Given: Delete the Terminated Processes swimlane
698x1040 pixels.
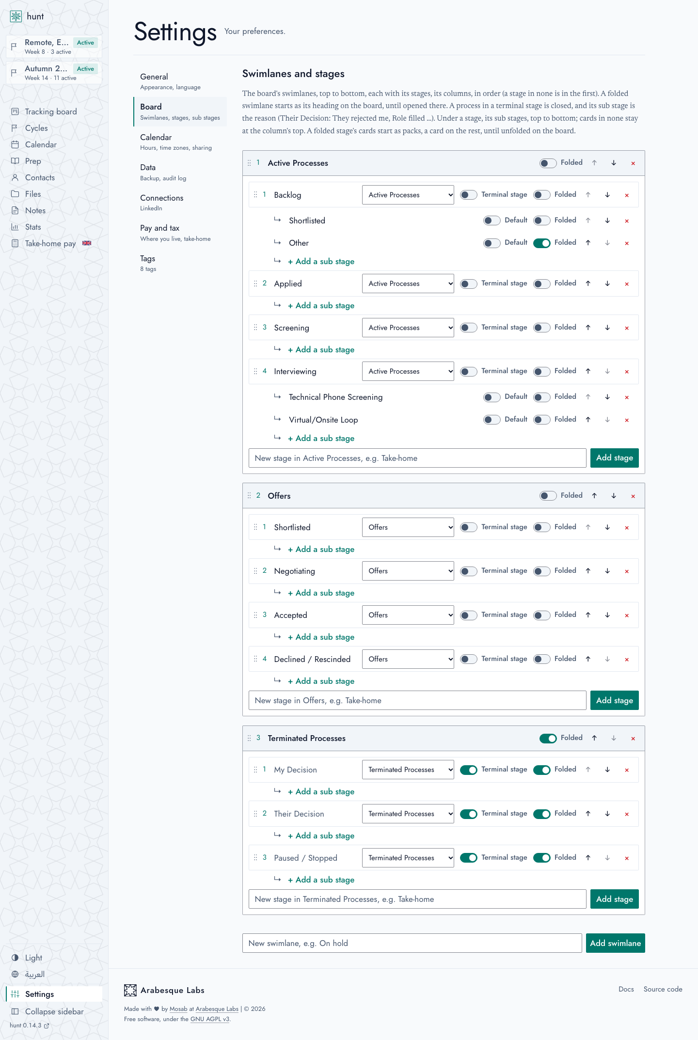Looking at the screenshot, I should (x=633, y=739).
